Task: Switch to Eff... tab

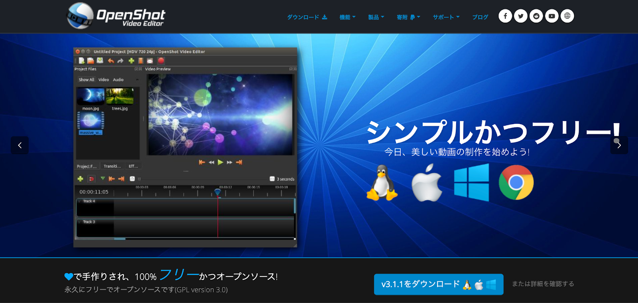Action: click(133, 166)
